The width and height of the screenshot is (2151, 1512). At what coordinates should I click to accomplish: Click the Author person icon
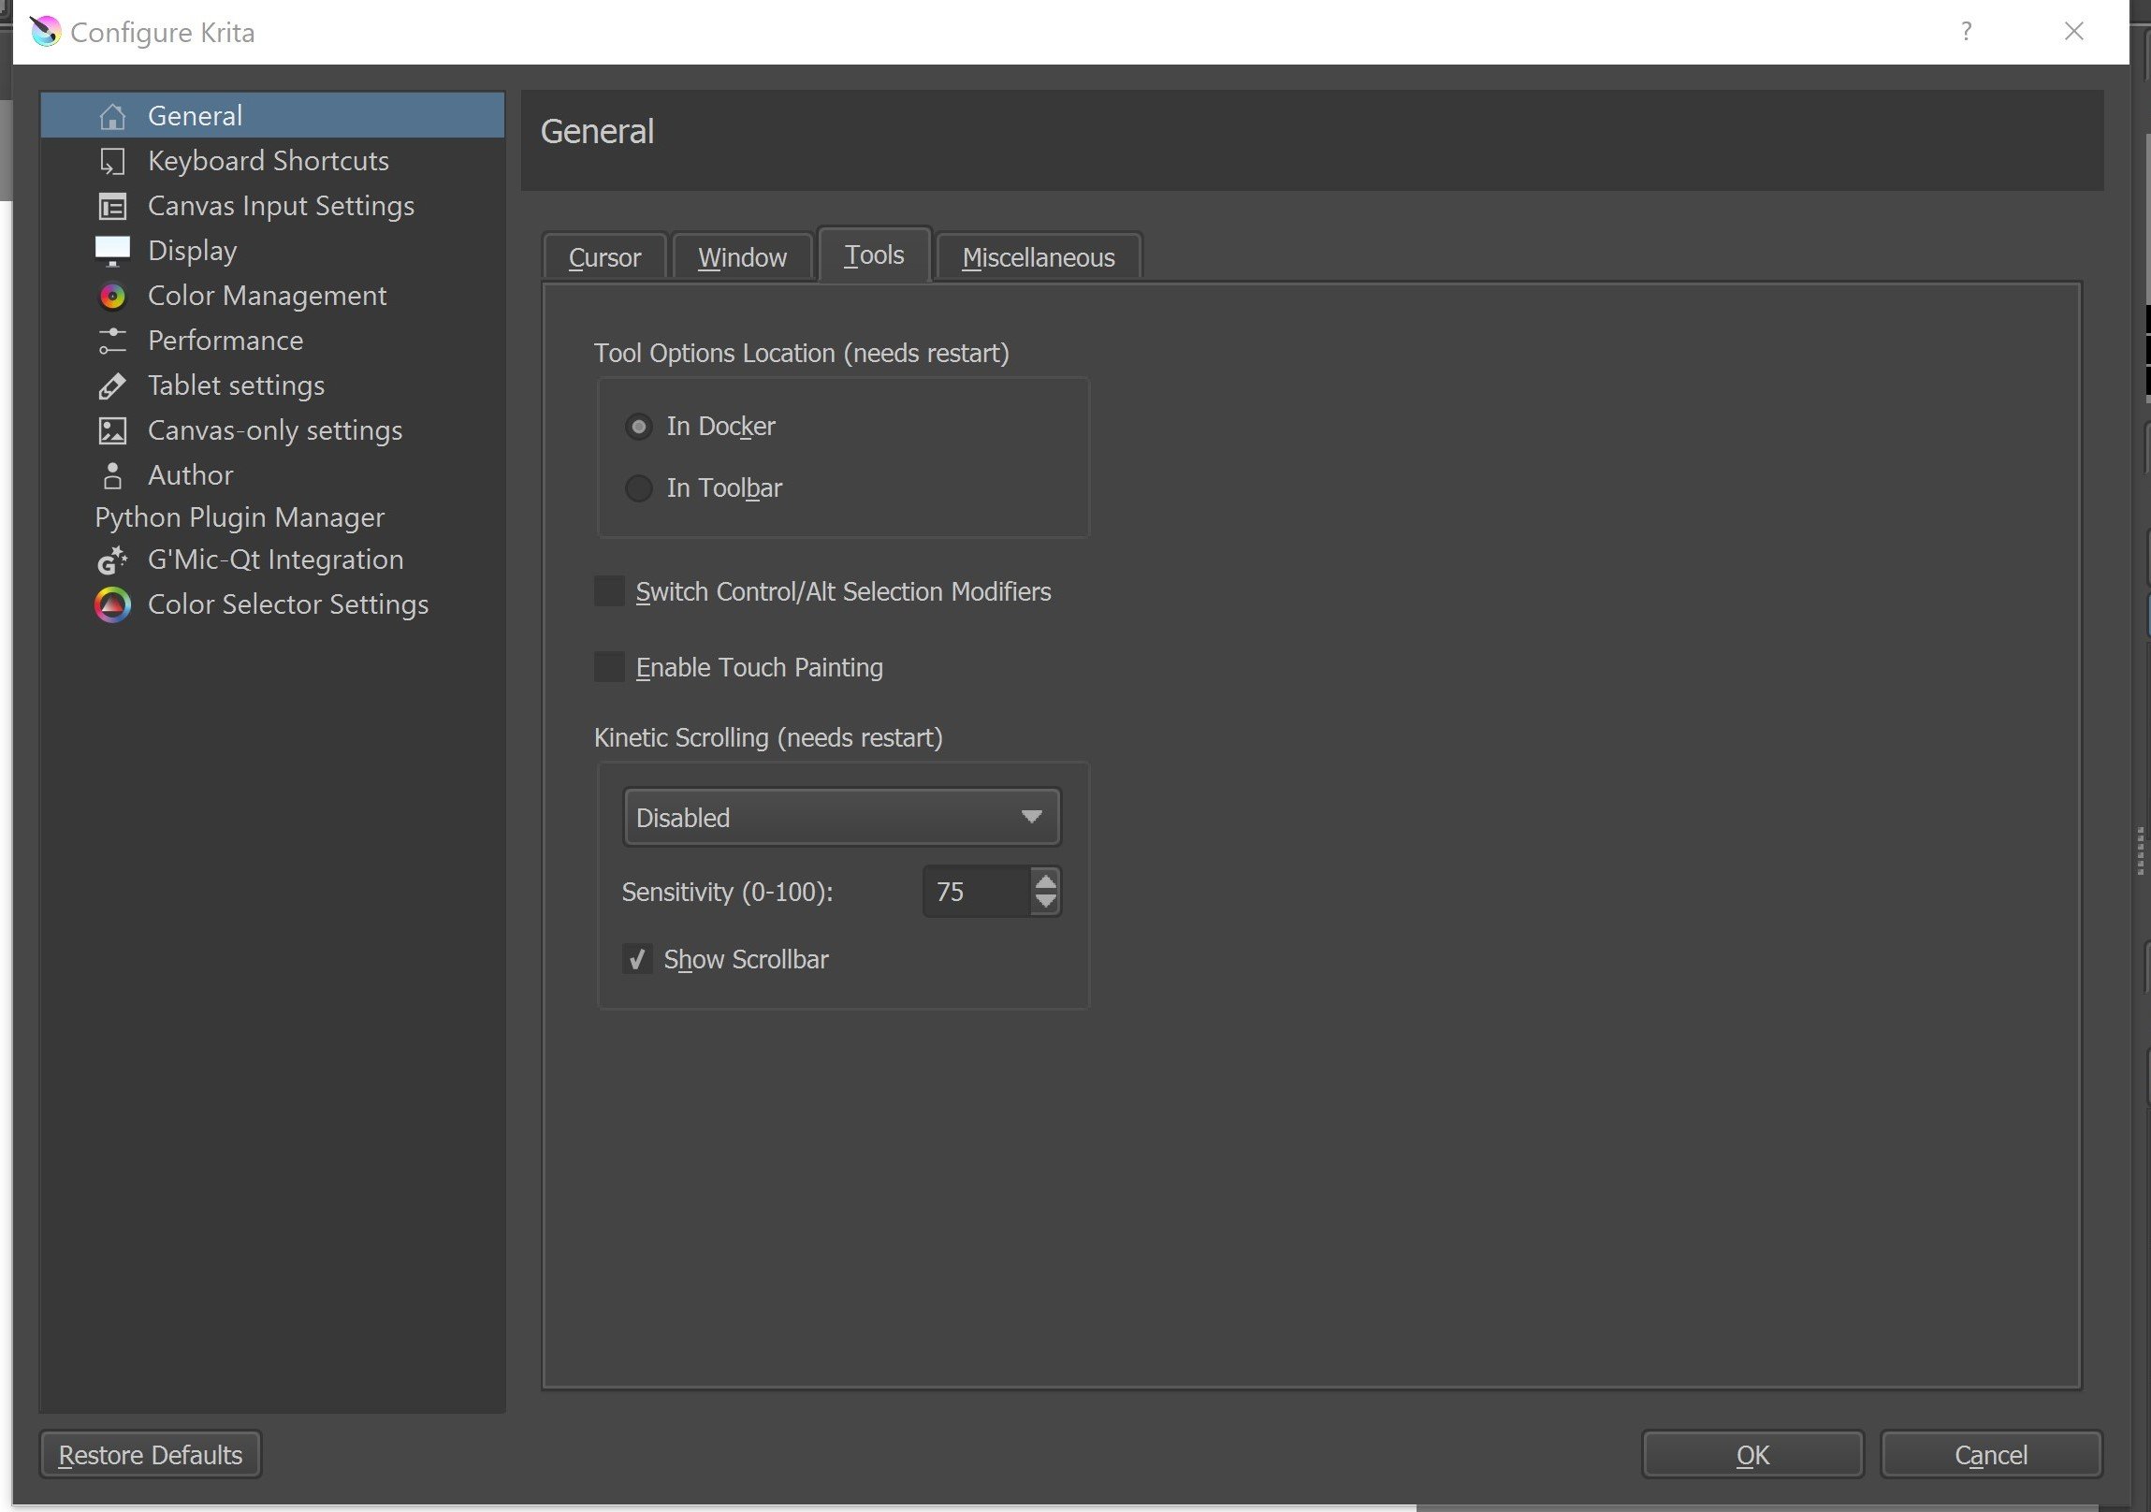(112, 476)
